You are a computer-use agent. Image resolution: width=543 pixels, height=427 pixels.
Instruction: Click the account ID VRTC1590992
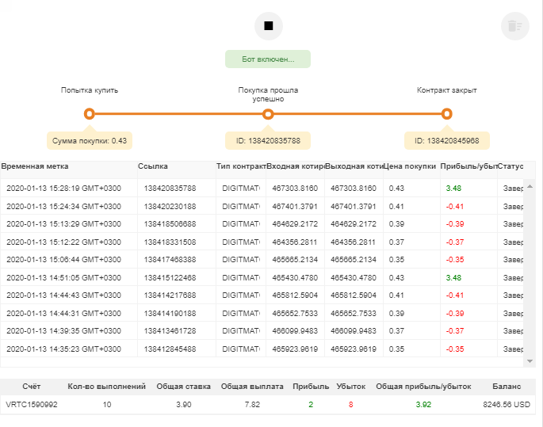pyautogui.click(x=32, y=405)
